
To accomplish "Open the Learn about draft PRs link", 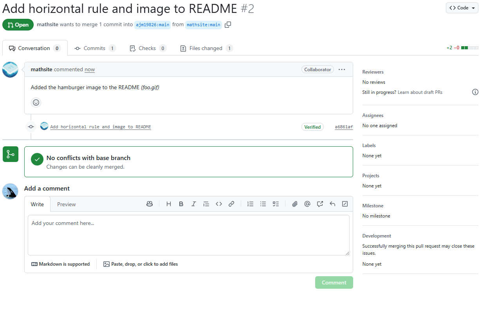I will point(420,92).
